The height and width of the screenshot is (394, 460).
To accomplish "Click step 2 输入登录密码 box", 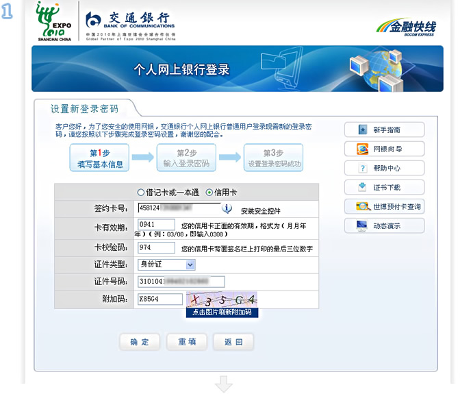I will pyautogui.click(x=186, y=158).
